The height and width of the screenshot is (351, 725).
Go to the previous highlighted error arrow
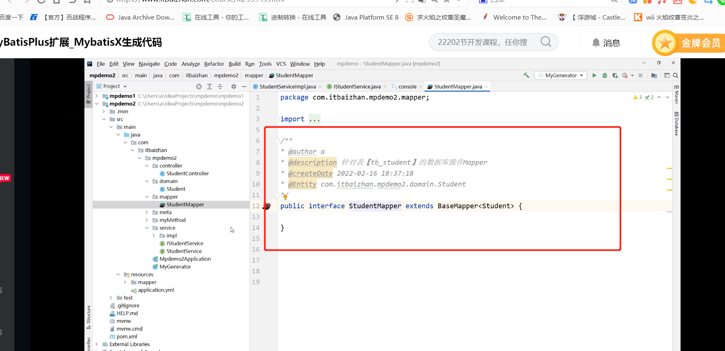pos(659,97)
